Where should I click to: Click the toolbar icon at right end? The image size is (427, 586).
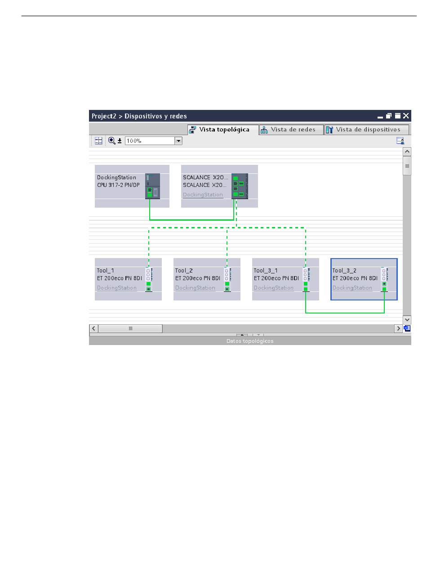tap(400, 141)
